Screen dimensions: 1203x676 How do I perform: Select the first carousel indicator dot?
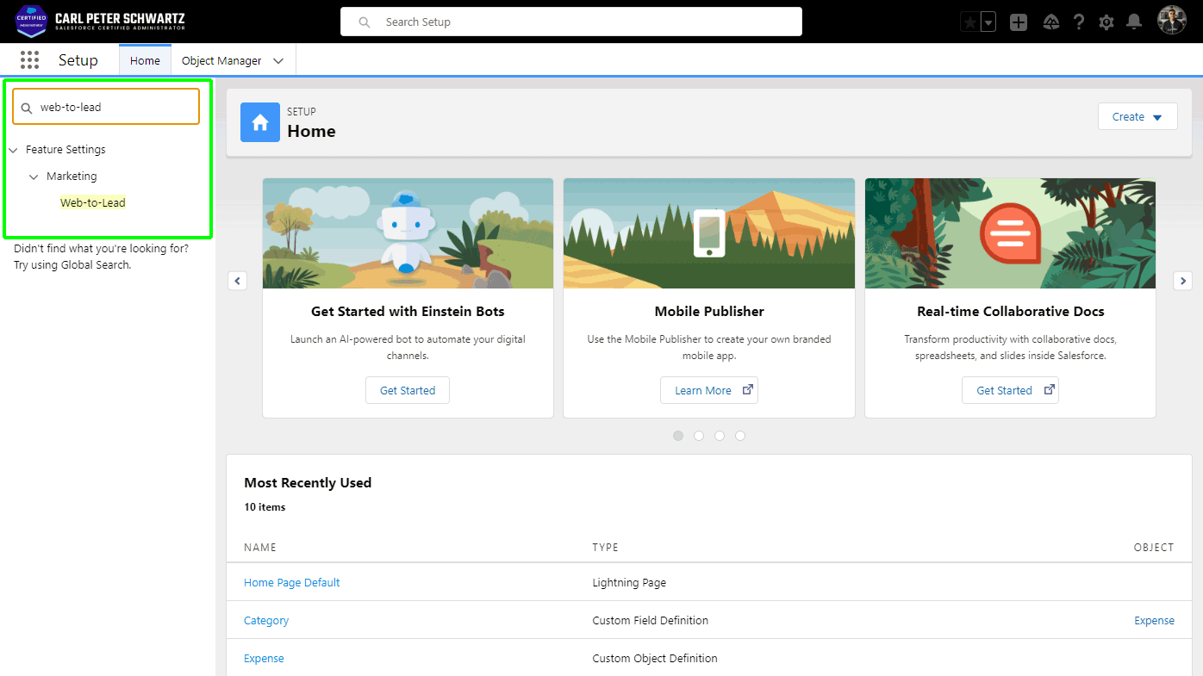coord(678,436)
